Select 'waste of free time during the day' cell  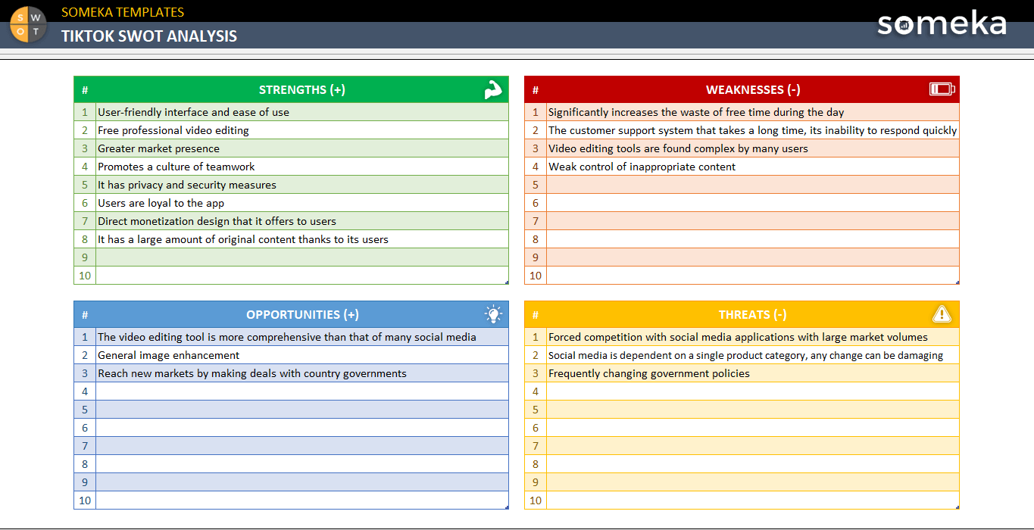[753, 112]
